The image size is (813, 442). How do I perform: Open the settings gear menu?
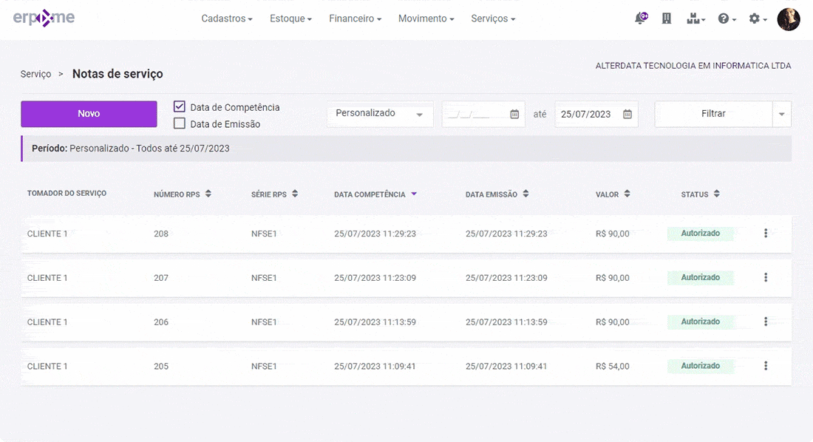point(758,18)
